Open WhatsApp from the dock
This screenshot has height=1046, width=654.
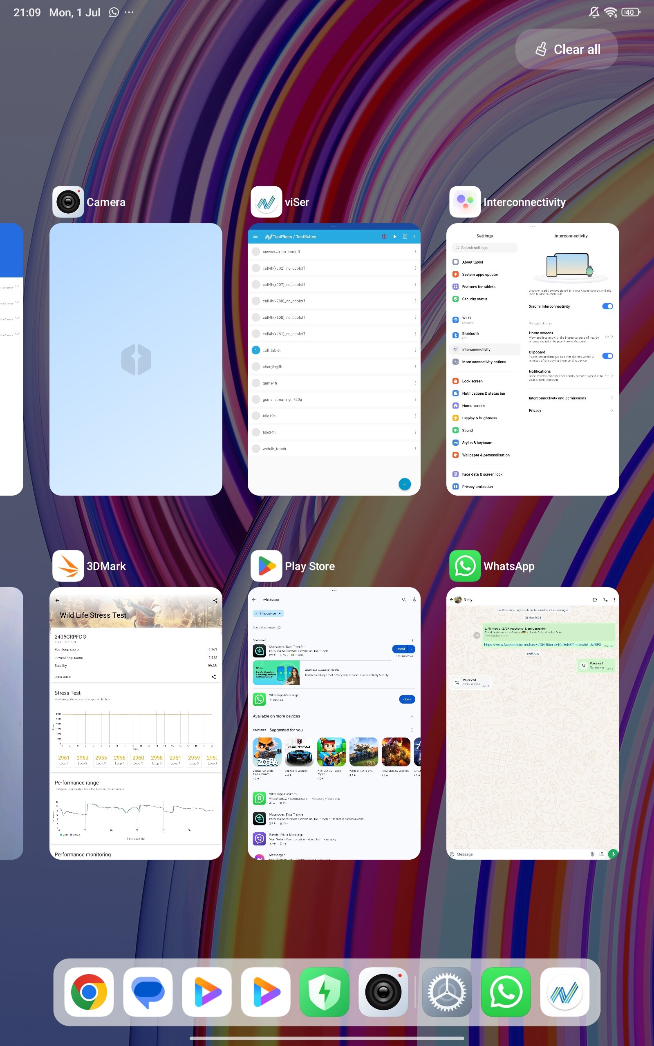click(x=506, y=992)
